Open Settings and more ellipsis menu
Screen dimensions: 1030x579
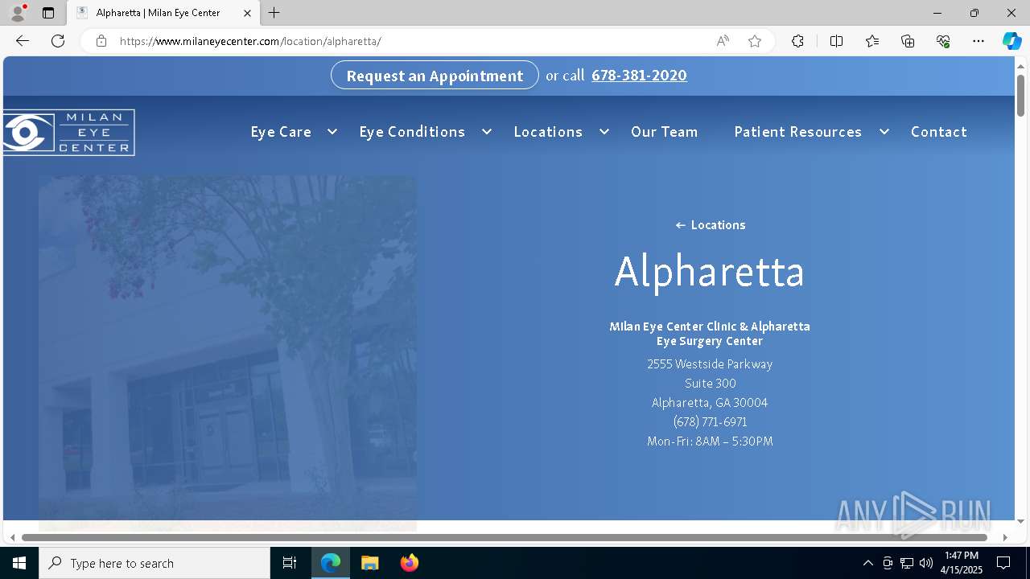pyautogui.click(x=978, y=41)
